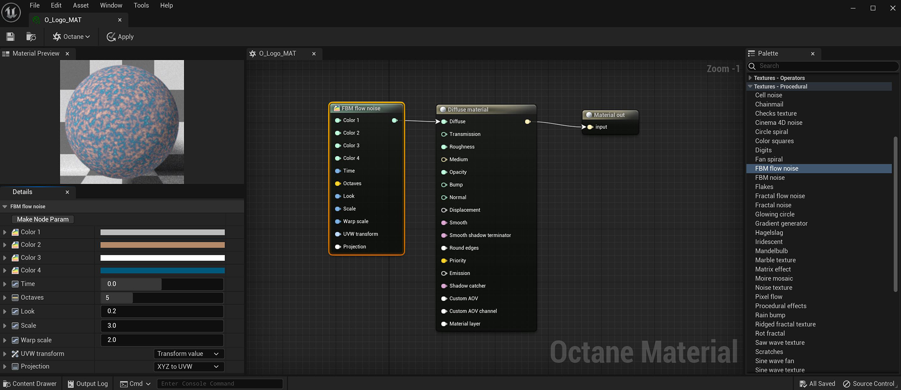Open the File menu

[35, 5]
